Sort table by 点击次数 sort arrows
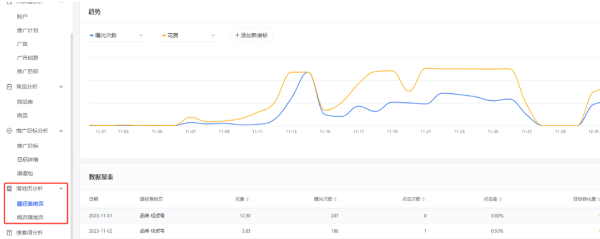 click(423, 199)
